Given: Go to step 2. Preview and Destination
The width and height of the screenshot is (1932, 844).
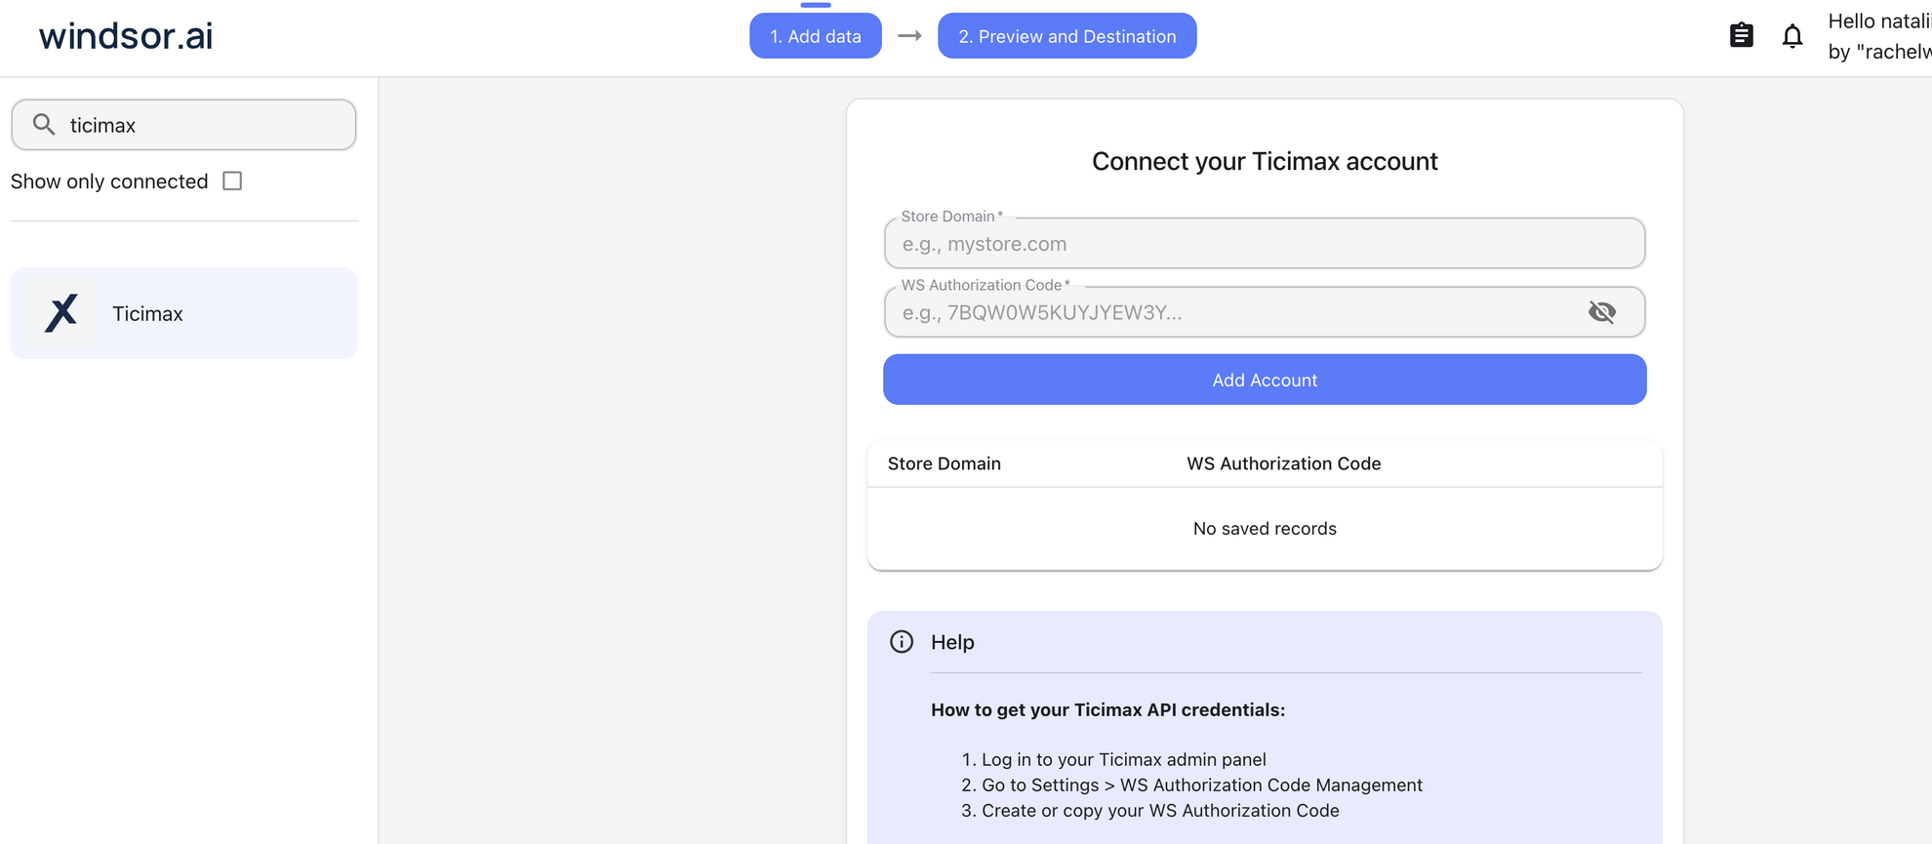Looking at the screenshot, I should 1067,36.
